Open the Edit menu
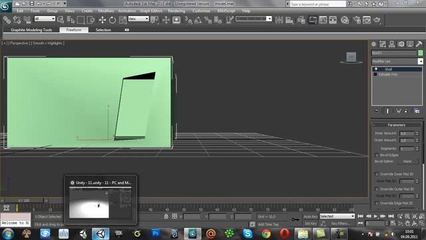The image size is (426, 240). point(20,11)
